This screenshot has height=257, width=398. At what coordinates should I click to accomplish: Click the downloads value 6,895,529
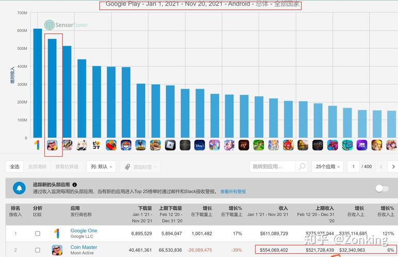141,233
